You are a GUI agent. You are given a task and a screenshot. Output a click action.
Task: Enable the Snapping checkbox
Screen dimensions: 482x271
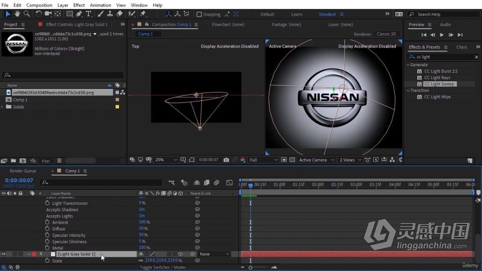pos(199,15)
